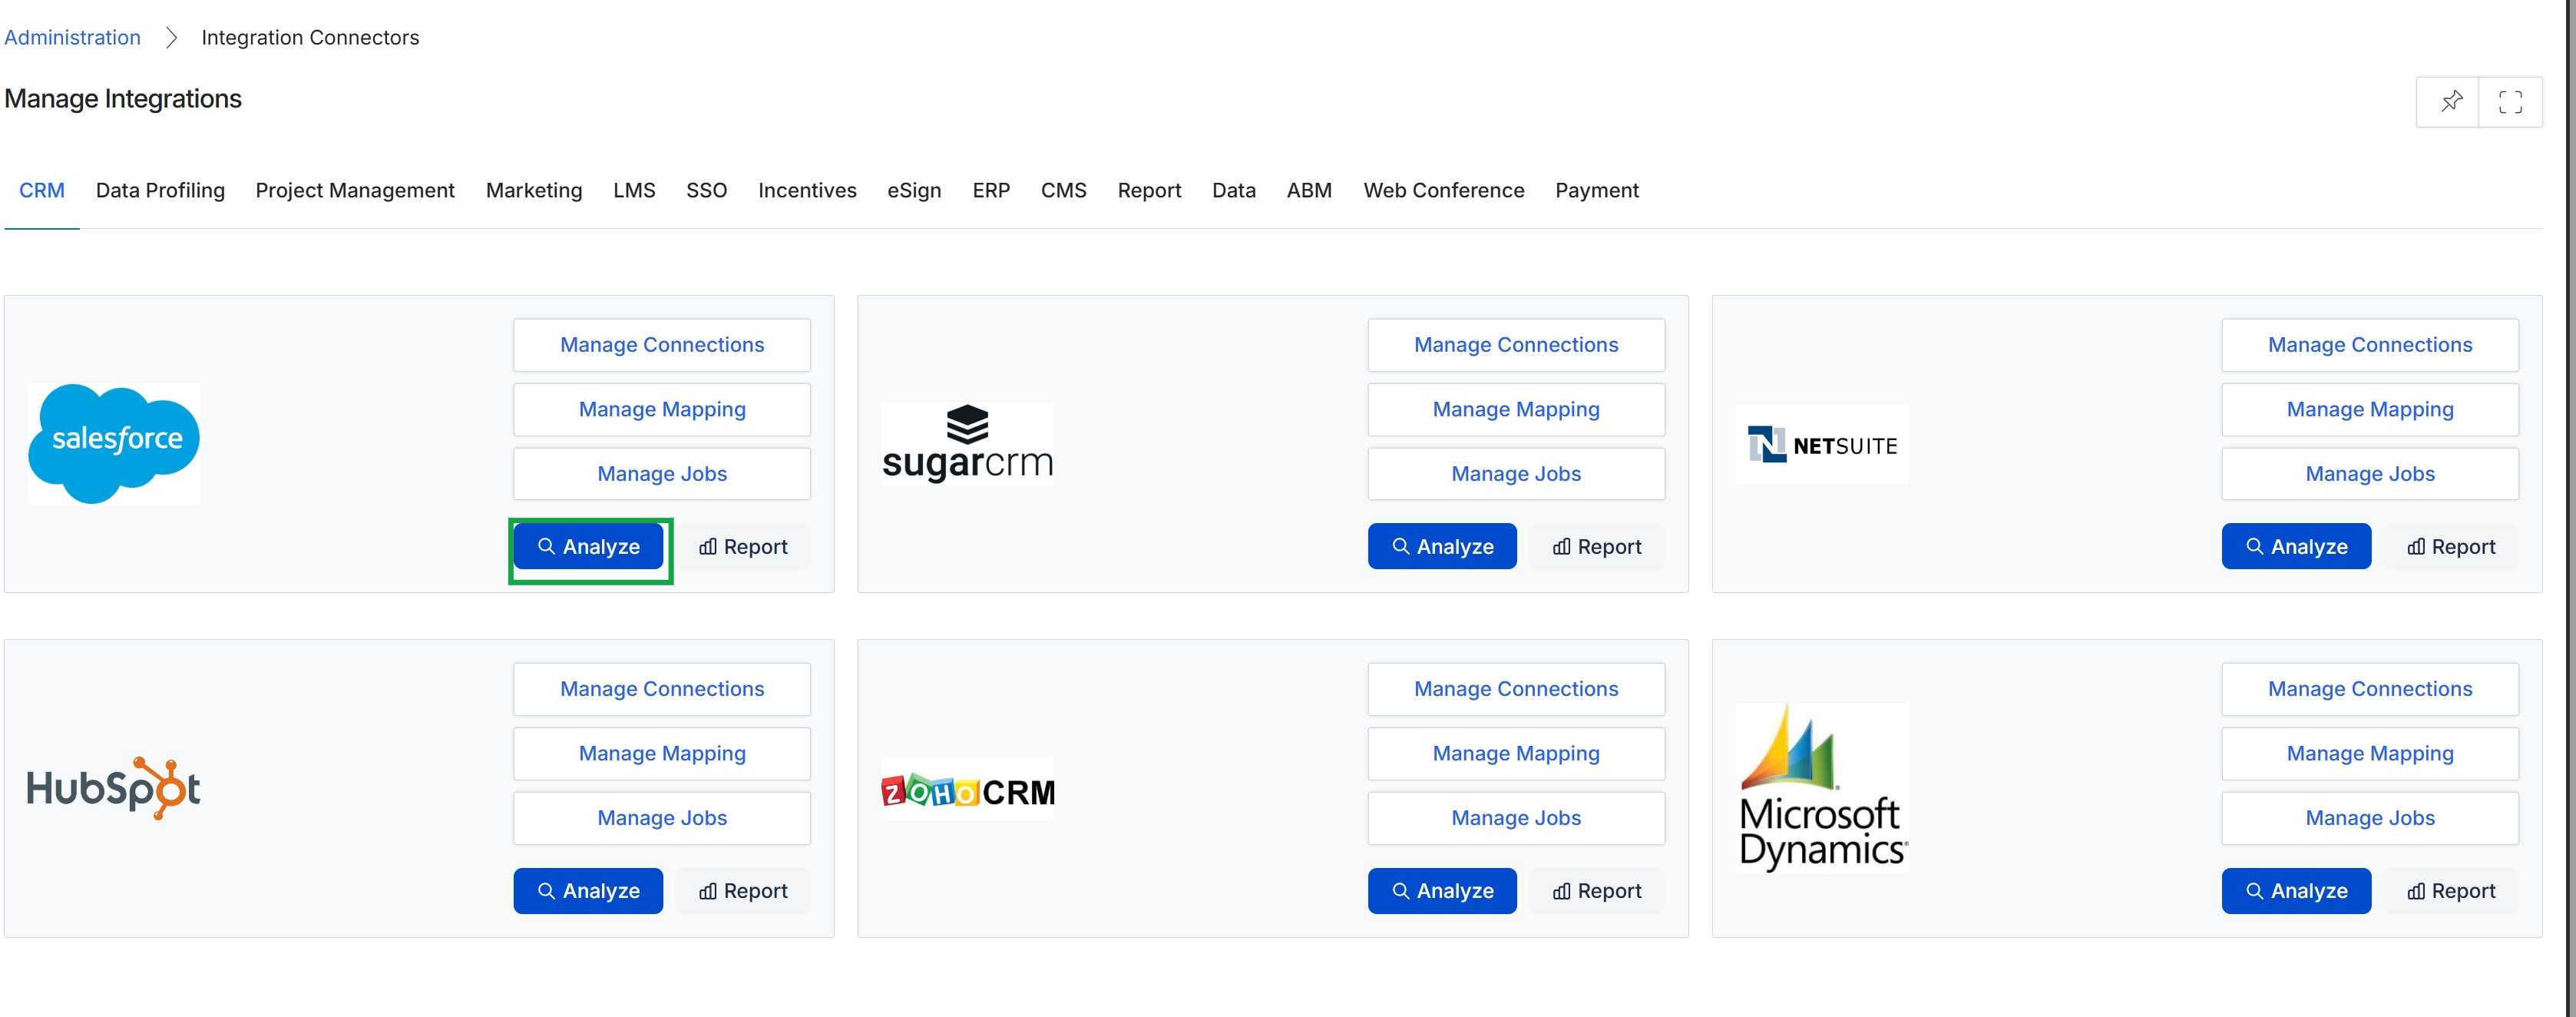
Task: Click Analyze for SugarCRM
Action: pyautogui.click(x=1442, y=547)
